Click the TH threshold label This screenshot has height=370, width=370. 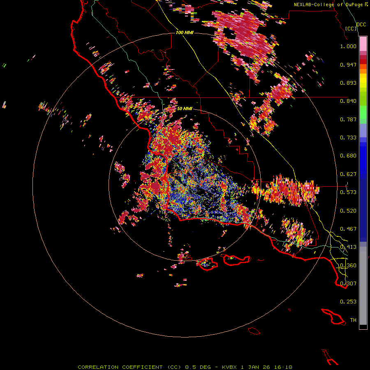point(353,320)
